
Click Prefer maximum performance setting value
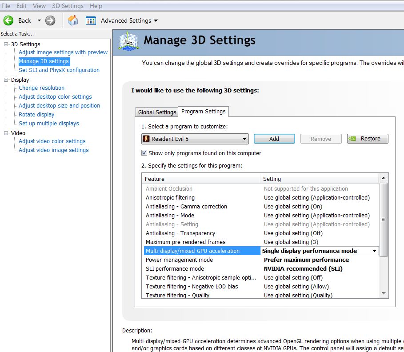tap(306, 260)
